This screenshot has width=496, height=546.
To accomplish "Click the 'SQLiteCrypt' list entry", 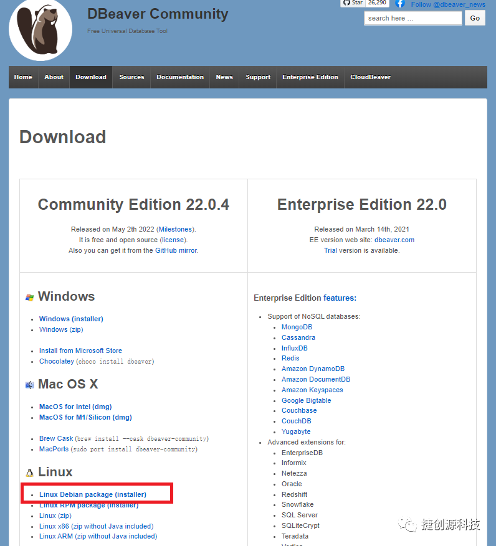I will (300, 526).
